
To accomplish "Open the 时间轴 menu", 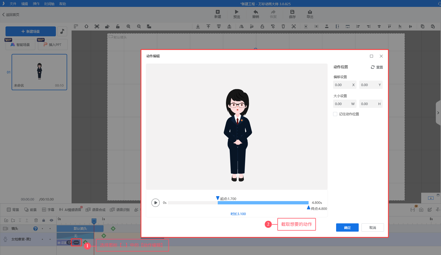I will [49, 4].
